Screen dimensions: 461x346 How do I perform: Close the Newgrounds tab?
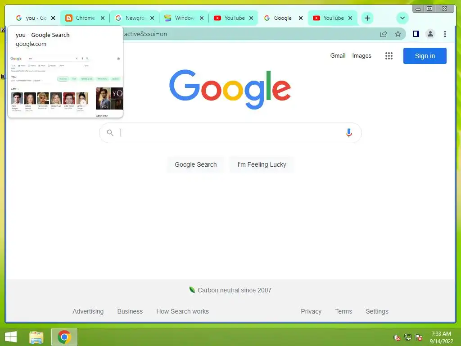(152, 18)
